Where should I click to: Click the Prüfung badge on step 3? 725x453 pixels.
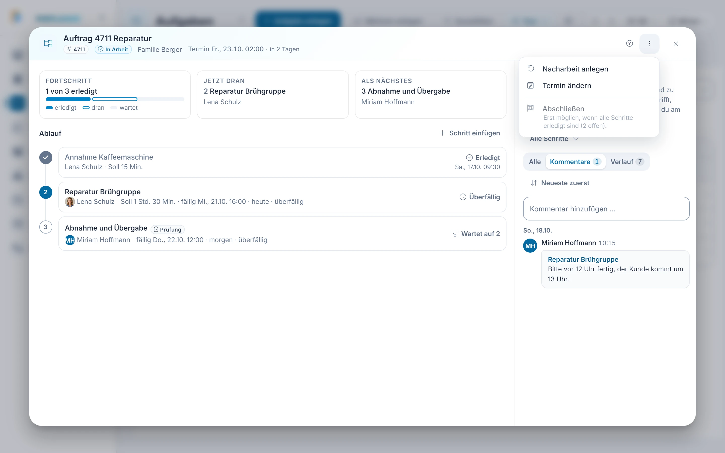[x=167, y=230]
